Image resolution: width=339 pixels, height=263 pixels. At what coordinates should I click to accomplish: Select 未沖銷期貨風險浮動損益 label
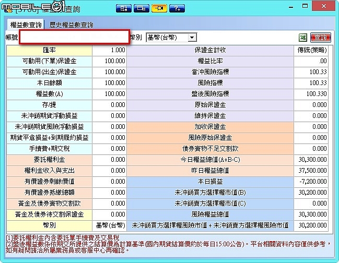(x=50, y=127)
